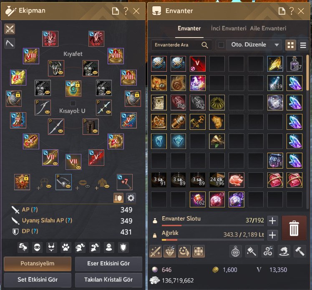The image size is (312, 290).
Task: Click the pet paw icon
Action: click(65, 247)
